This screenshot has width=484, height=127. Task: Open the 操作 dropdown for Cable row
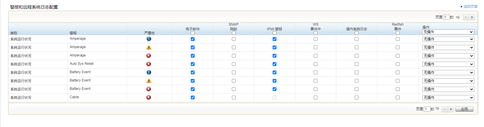(448, 98)
